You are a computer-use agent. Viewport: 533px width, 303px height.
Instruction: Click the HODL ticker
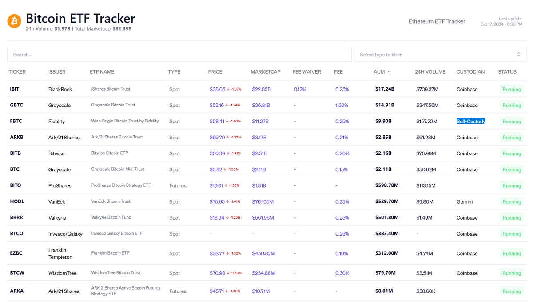coord(17,201)
